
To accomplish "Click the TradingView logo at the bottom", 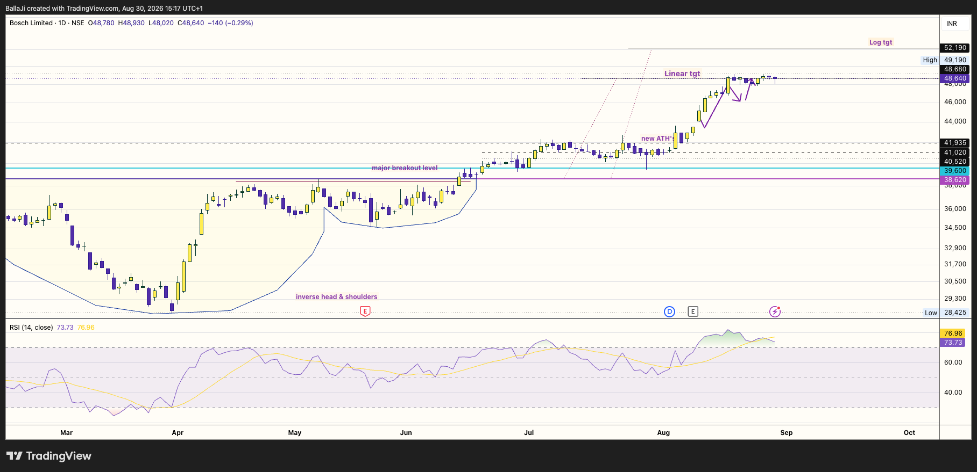I will (49, 456).
